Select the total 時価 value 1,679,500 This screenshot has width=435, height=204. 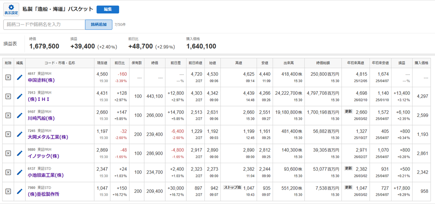(44, 46)
